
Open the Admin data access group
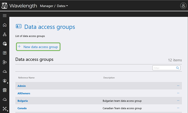pyautogui.click(x=22, y=86)
